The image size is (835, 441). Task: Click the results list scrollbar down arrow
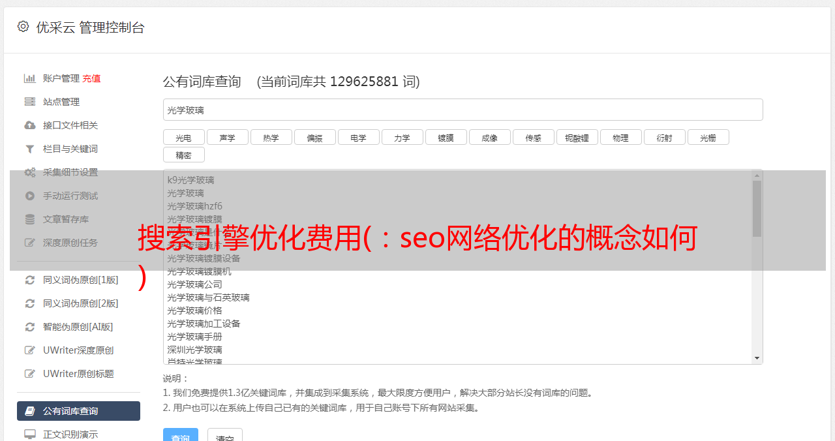[757, 358]
